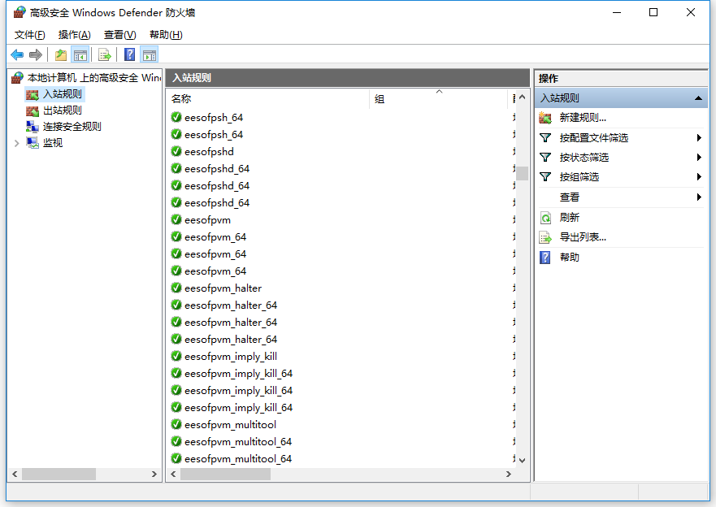Sort by the 组 column header
Image resolution: width=716 pixels, height=507 pixels.
pos(438,98)
